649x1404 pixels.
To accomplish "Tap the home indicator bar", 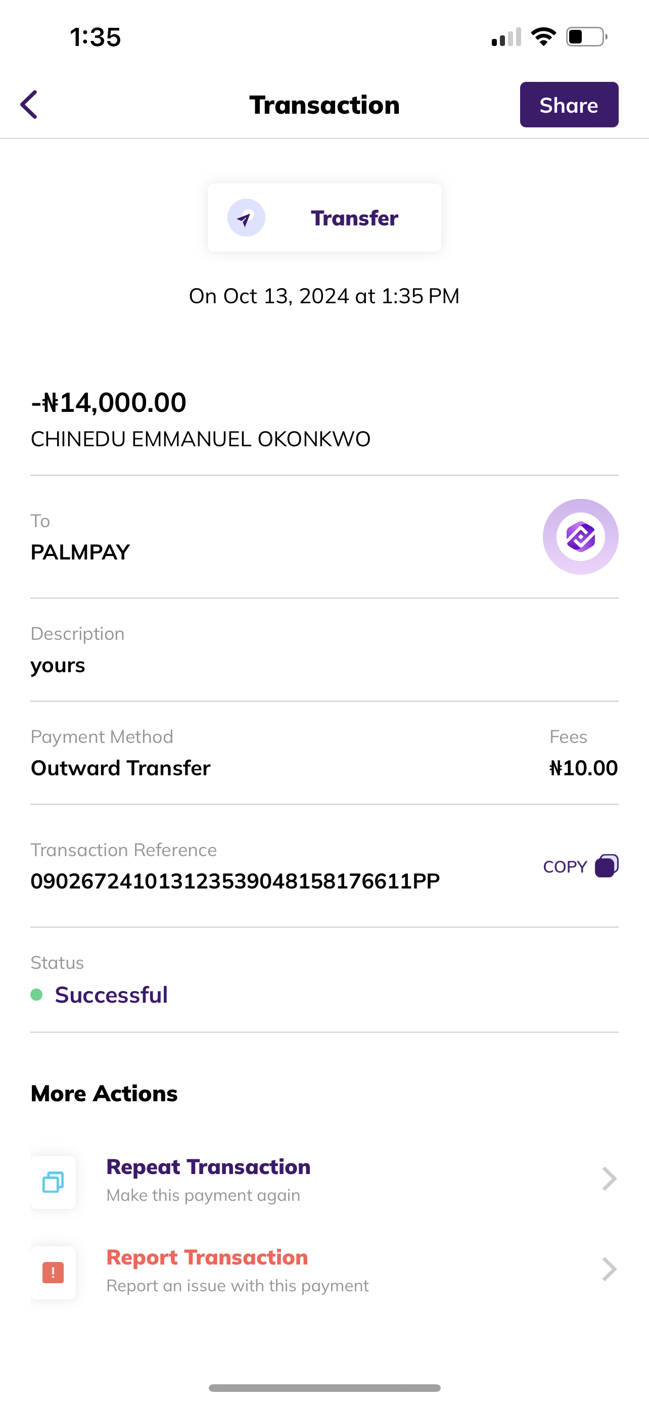I will click(x=324, y=1388).
